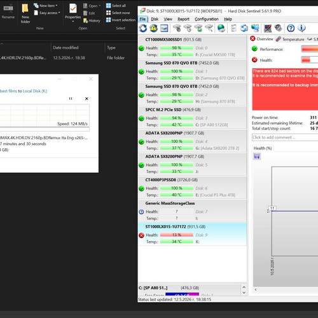The image size is (318, 318).
Task: Select the ST1000LX015-1U7172 disk entry
Action: (x=192, y=234)
